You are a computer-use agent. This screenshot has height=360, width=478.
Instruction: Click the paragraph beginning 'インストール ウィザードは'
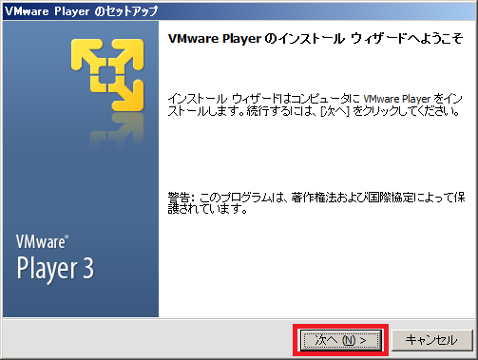coord(315,105)
